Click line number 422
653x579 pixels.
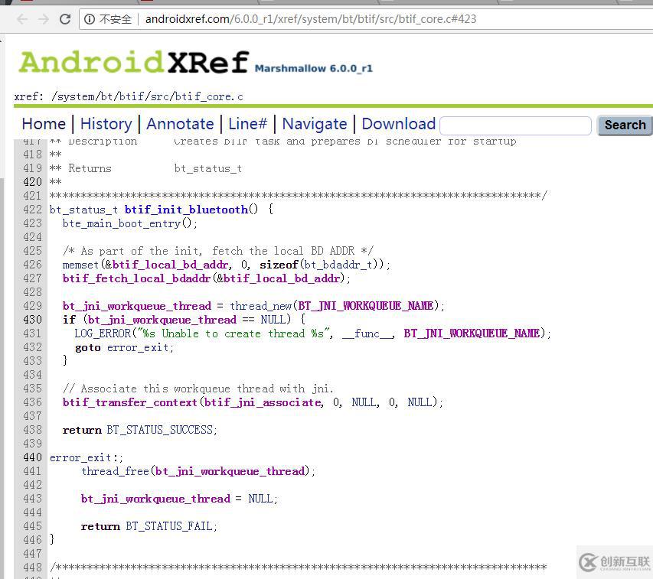coord(32,210)
